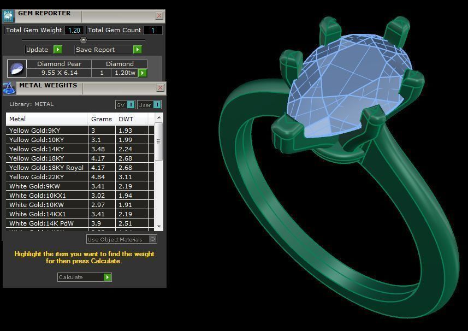Select the Yellow Gold:18KY Royal row
468x331 pixels.
point(80,168)
